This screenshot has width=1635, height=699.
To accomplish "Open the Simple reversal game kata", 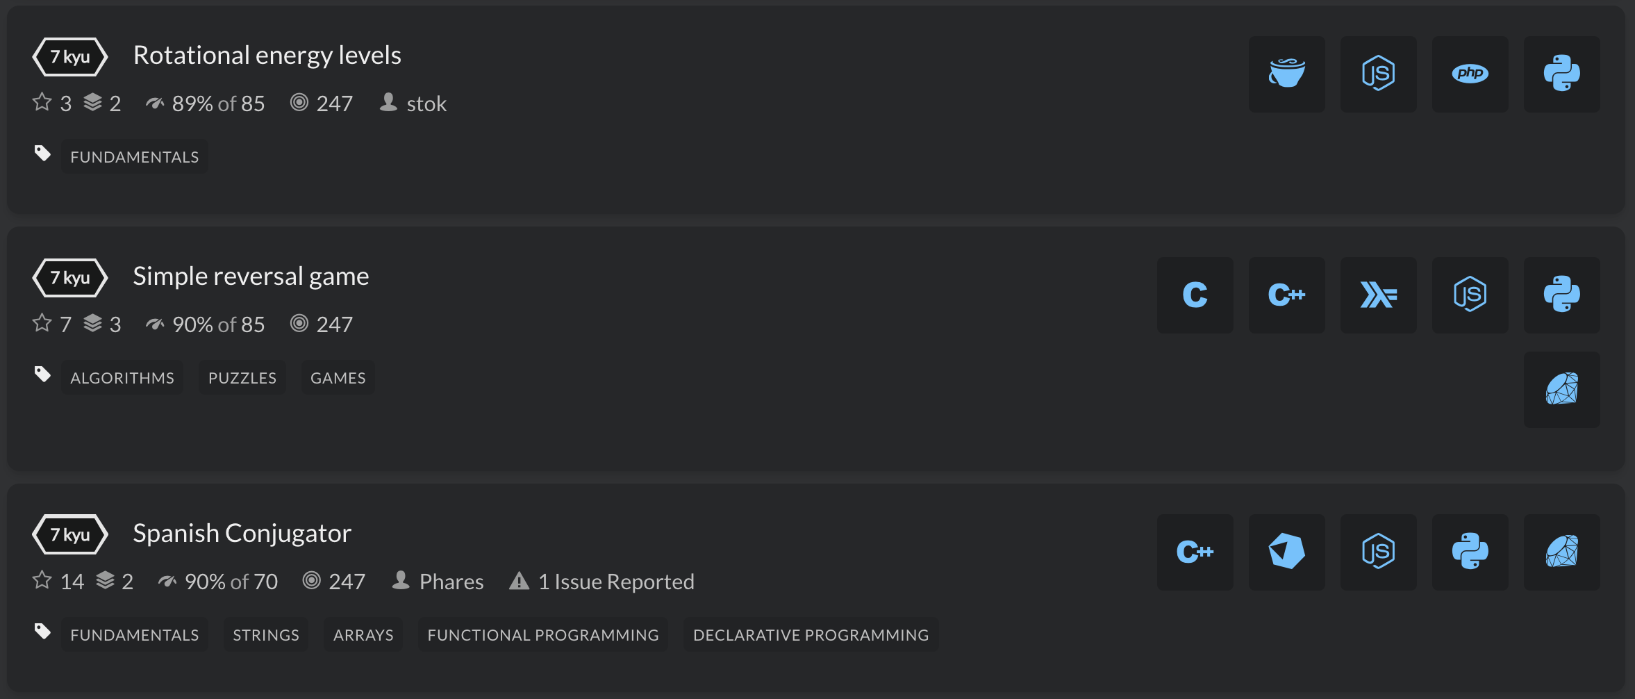I will click(251, 276).
